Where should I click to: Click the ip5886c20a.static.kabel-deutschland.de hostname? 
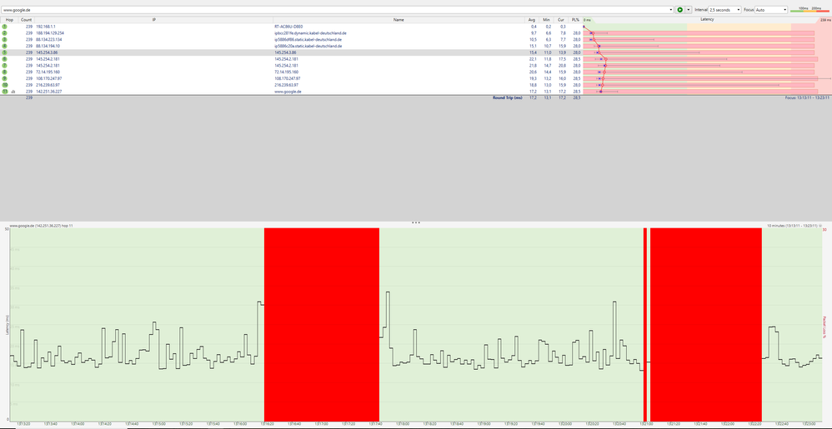[x=308, y=46]
